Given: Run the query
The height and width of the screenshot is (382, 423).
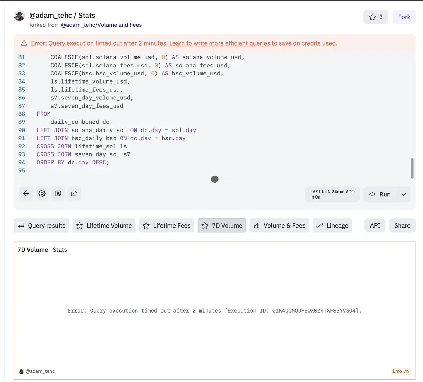Looking at the screenshot, I should pos(380,194).
